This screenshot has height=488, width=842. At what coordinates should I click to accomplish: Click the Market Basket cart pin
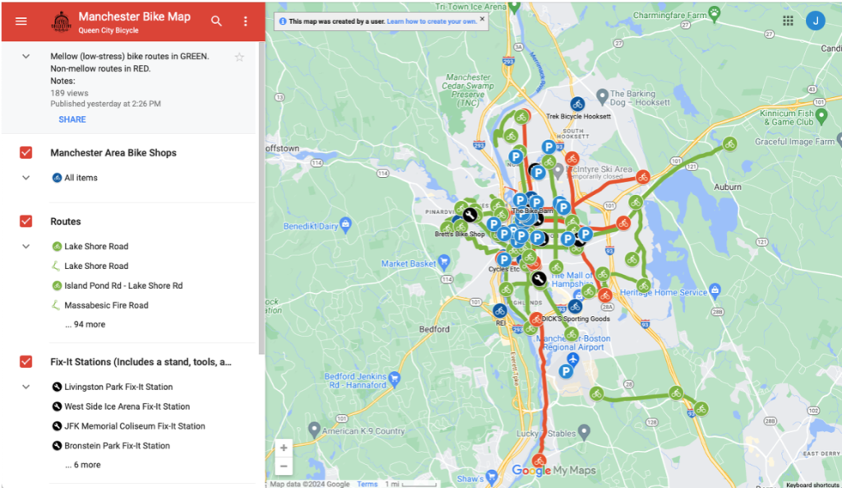click(x=443, y=263)
